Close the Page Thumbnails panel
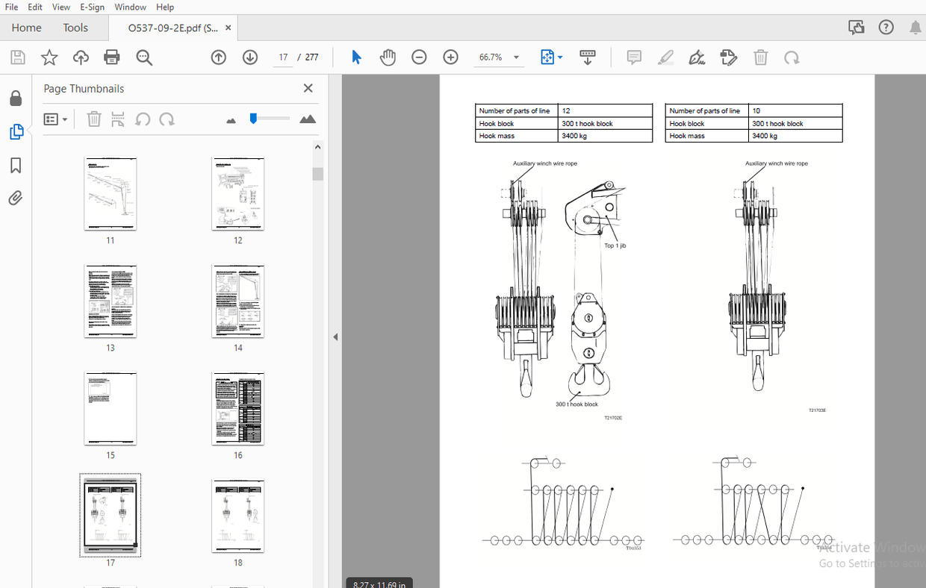926x588 pixels. [308, 88]
